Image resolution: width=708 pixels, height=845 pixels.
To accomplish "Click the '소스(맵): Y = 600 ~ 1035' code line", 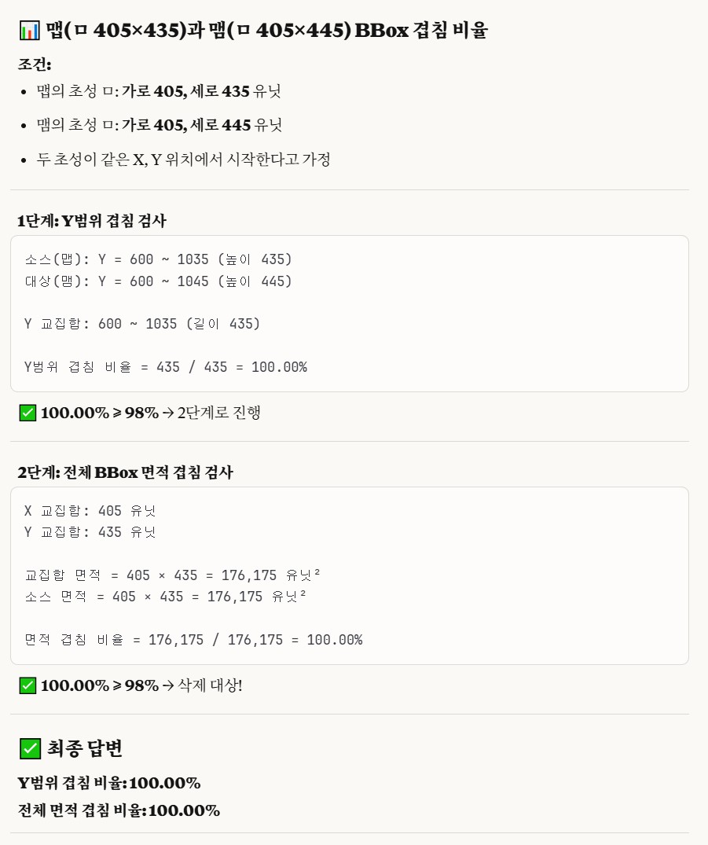I will point(158,259).
